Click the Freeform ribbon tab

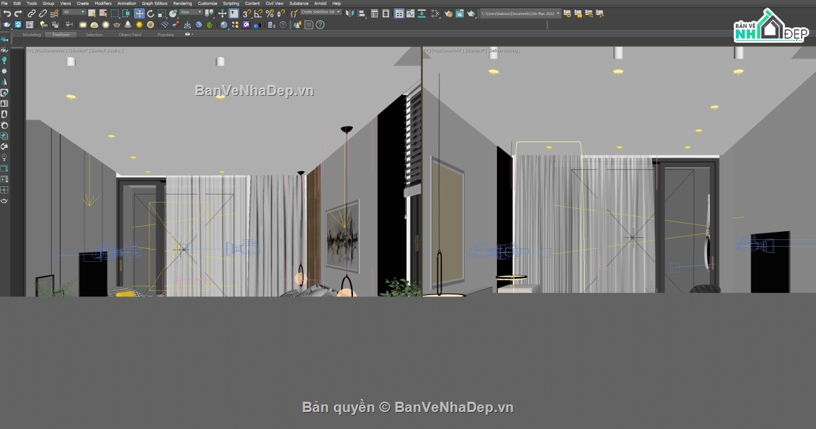tap(60, 34)
